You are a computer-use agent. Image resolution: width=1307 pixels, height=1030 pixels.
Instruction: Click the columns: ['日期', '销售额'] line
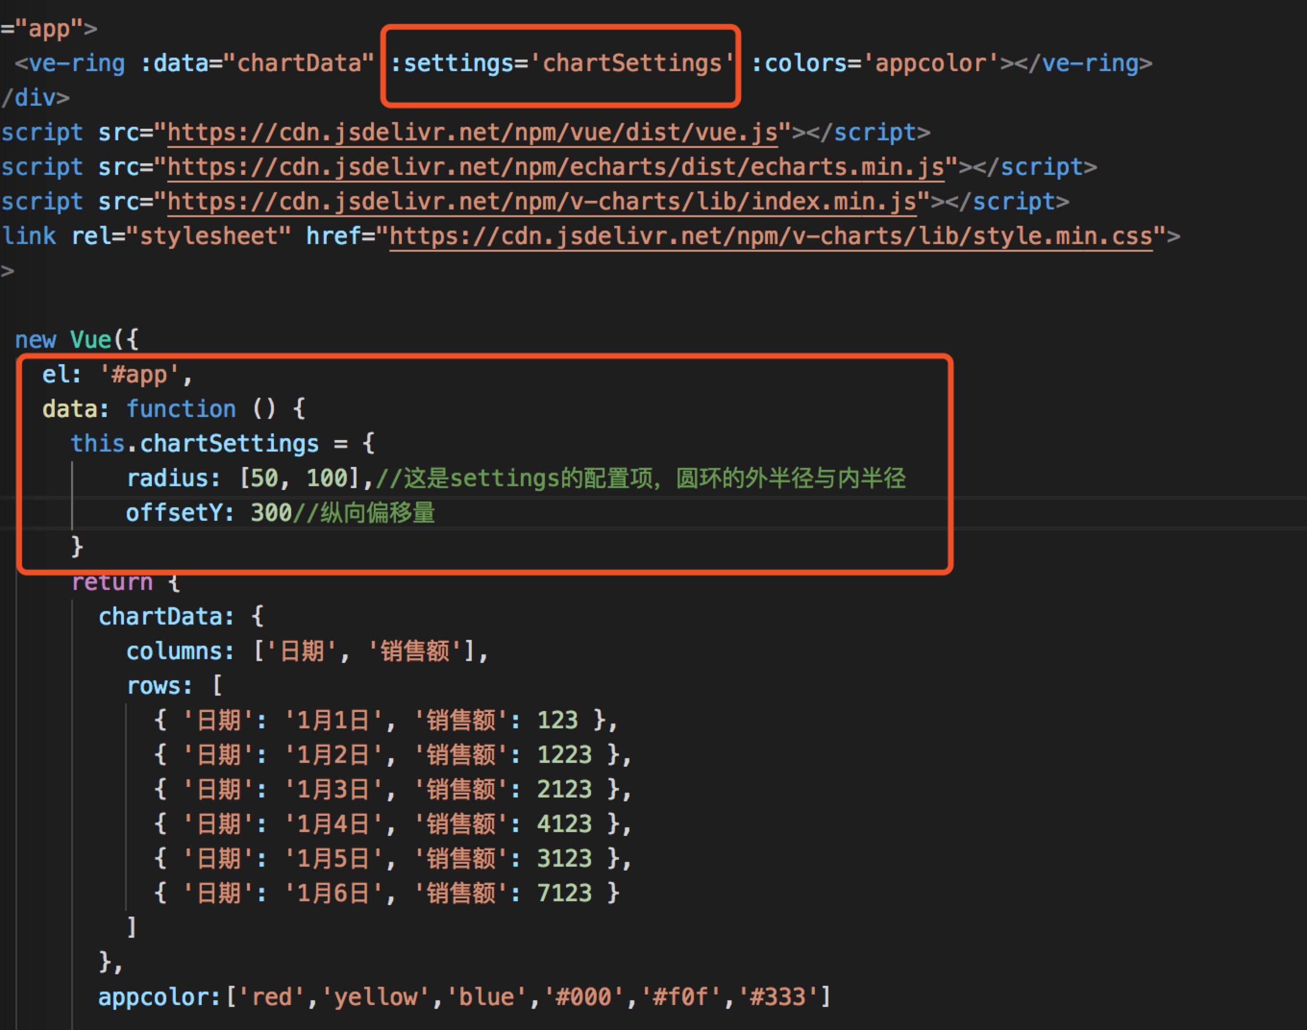(307, 651)
